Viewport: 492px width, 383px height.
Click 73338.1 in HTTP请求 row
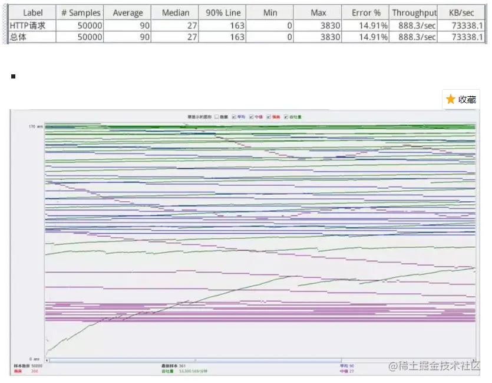[467, 25]
